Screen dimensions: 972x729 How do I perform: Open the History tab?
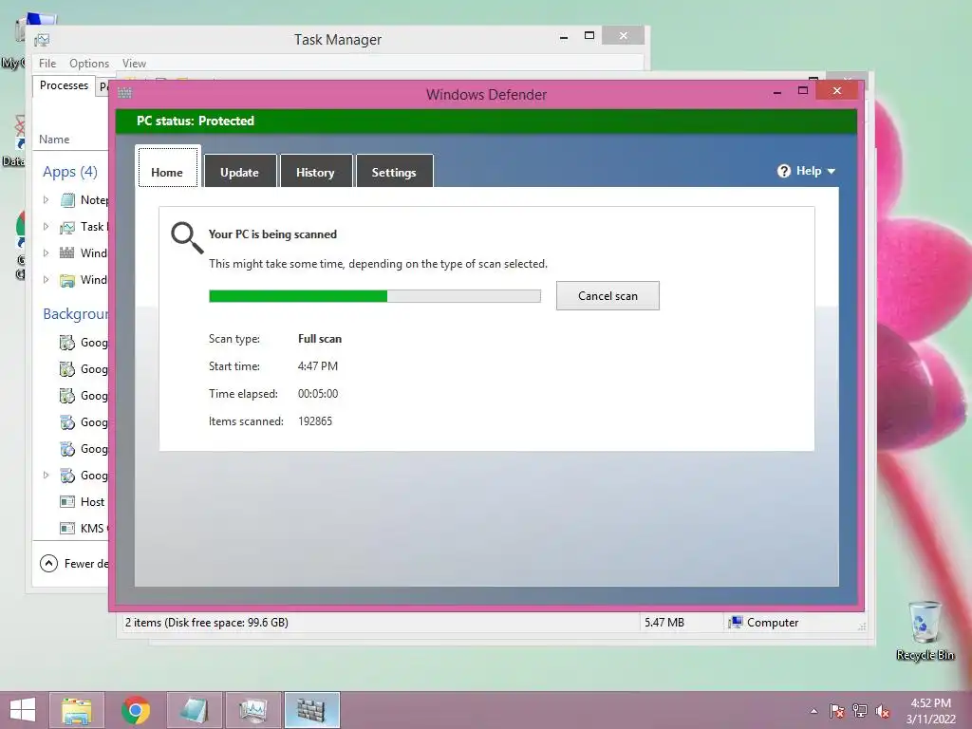point(315,171)
